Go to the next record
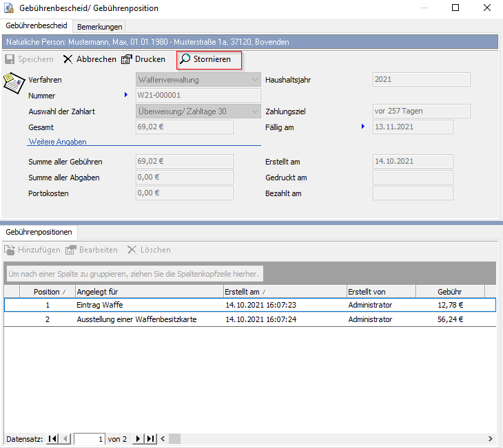Screen dimensions: 503x448 138,438
